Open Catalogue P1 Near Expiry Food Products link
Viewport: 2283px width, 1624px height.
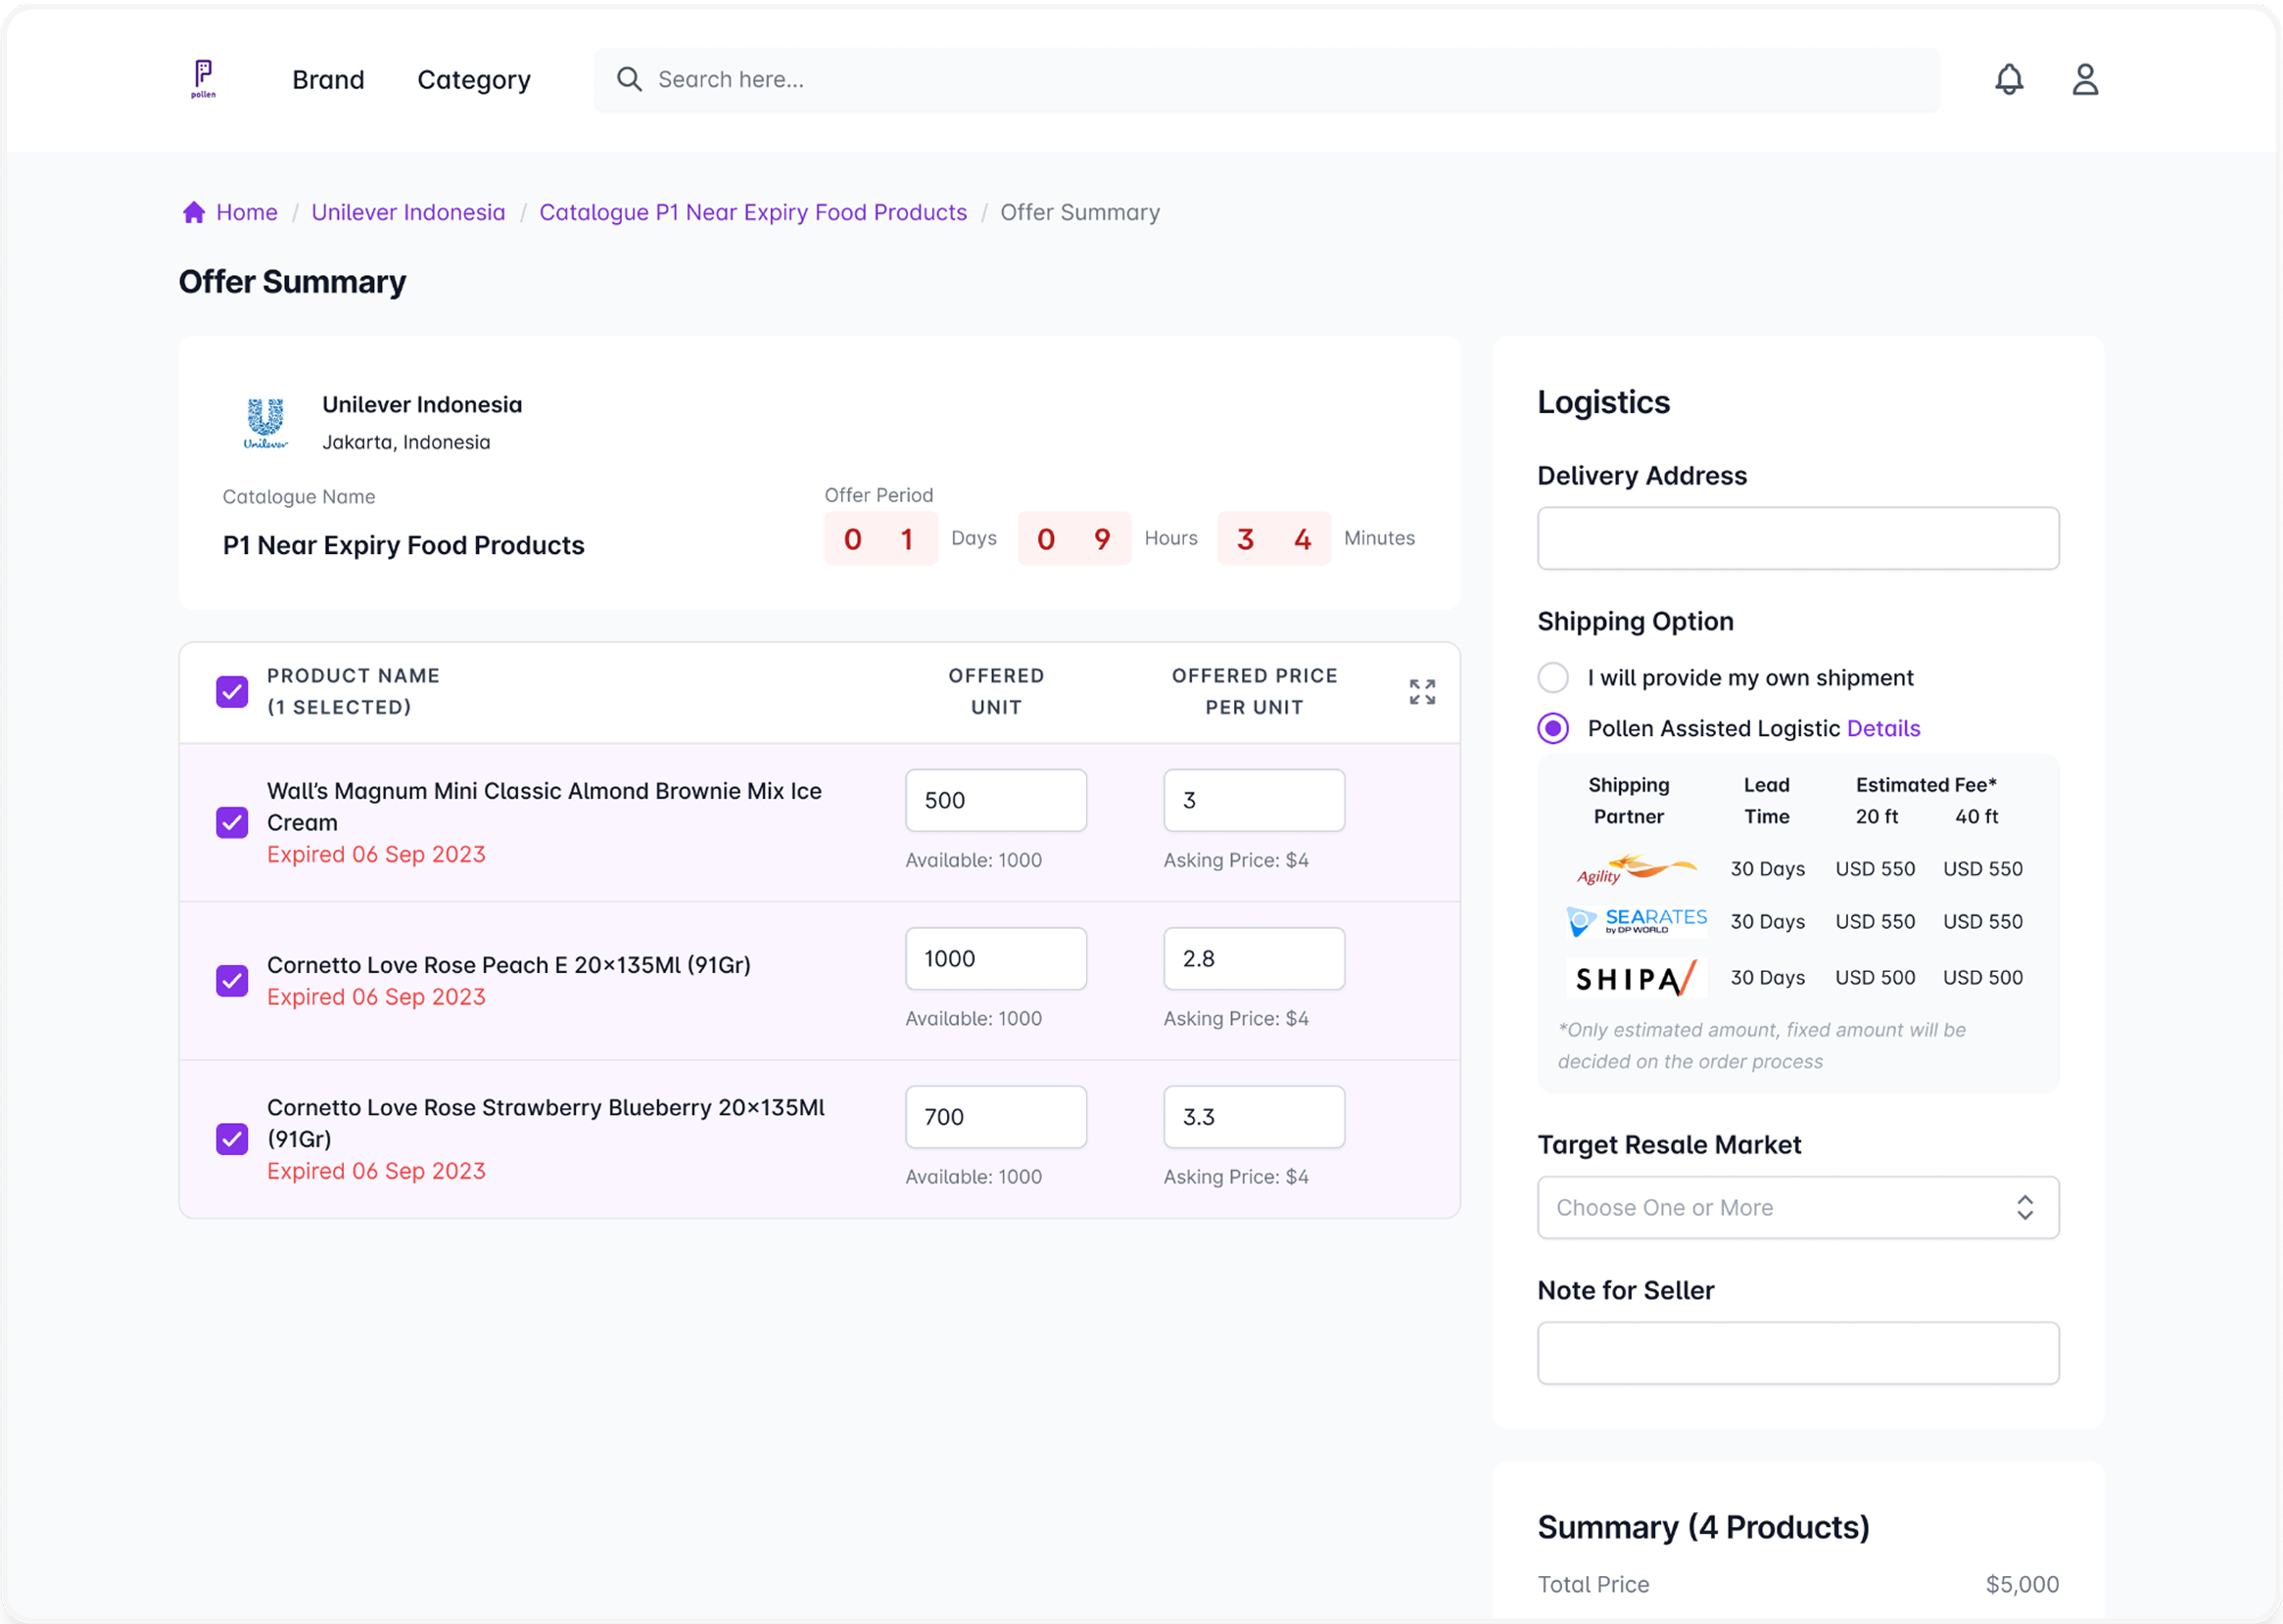pos(752,212)
